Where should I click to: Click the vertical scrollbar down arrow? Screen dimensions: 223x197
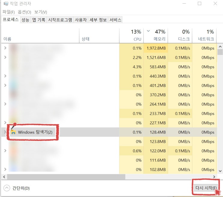(220, 171)
